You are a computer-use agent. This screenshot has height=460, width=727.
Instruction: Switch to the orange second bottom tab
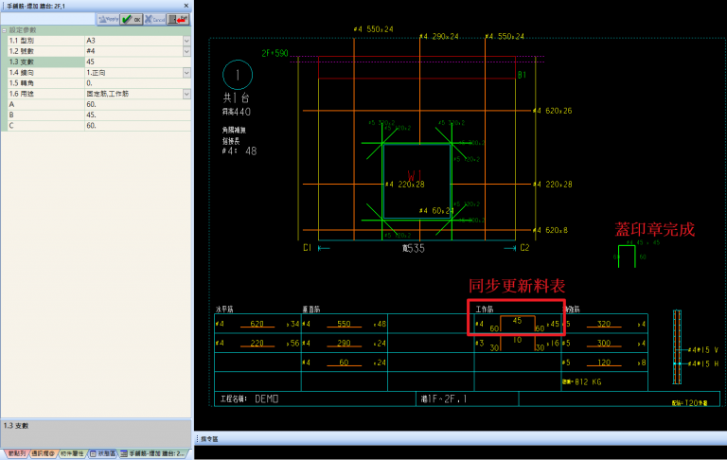pyautogui.click(x=44, y=453)
